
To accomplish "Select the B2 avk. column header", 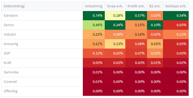I will coord(155,6).
